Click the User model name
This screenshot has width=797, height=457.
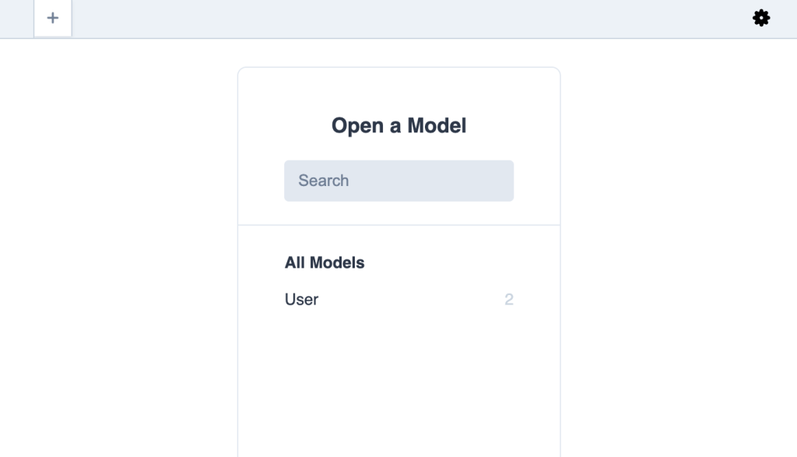302,300
